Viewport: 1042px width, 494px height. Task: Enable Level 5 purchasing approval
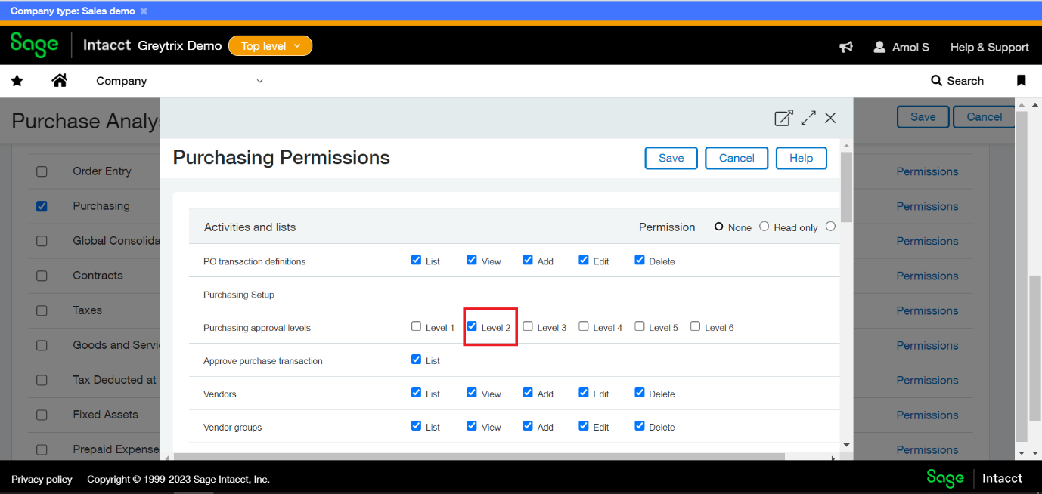coord(640,326)
